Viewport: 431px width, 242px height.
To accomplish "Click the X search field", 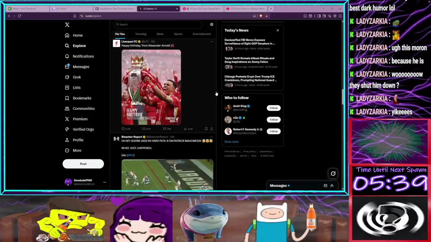I will pyautogui.click(x=158, y=25).
